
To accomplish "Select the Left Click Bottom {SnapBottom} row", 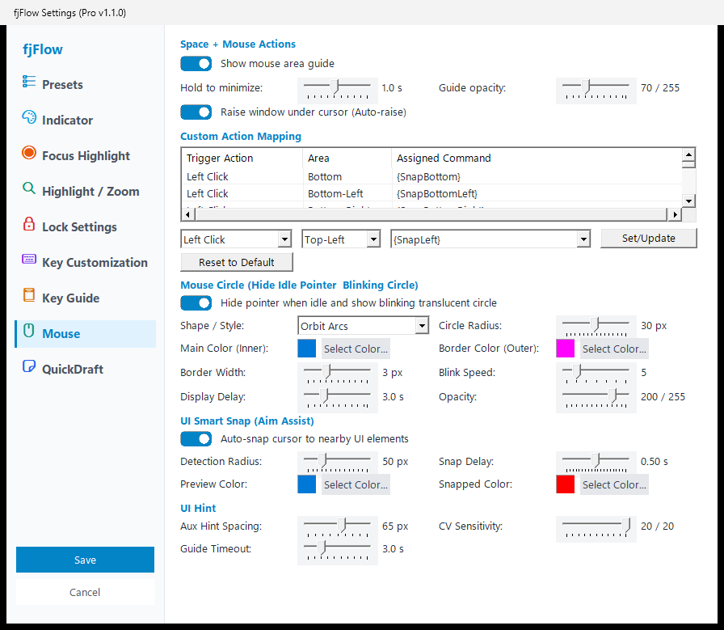I will [431, 176].
